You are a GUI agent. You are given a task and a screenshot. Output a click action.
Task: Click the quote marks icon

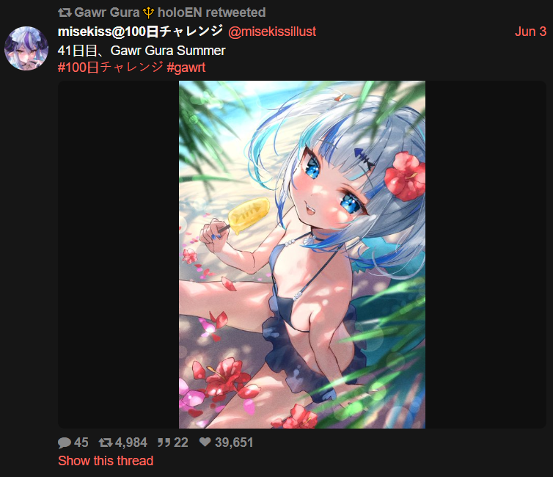coord(164,443)
